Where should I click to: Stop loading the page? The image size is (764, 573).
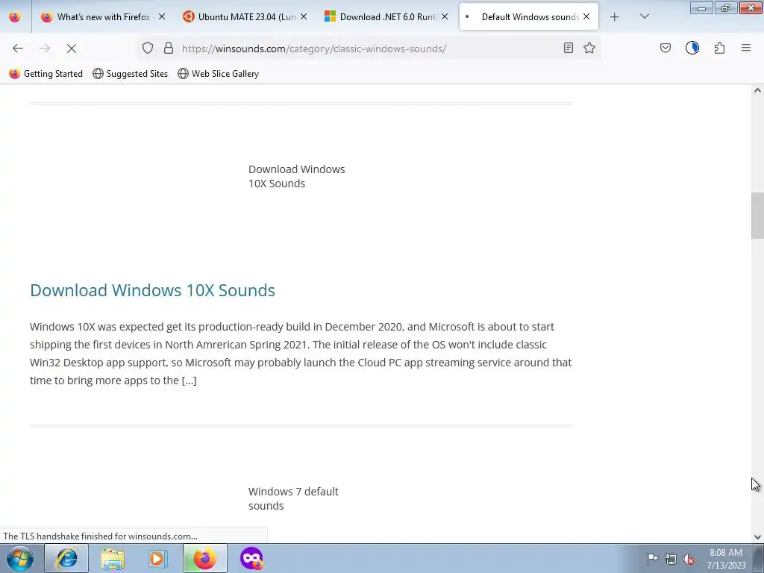(x=71, y=48)
